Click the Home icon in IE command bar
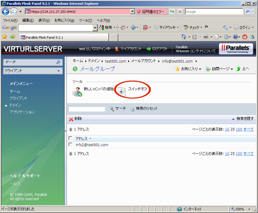This screenshot has height=213, width=258. 184,37
